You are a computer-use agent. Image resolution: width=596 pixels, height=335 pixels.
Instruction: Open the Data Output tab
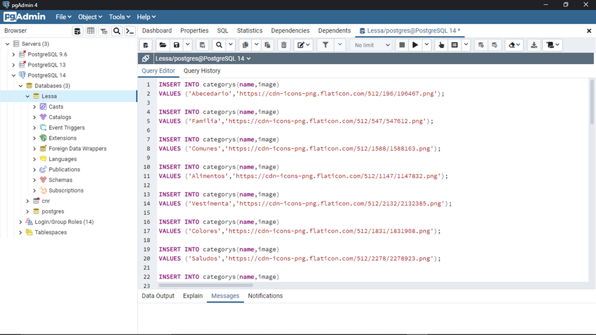[x=158, y=296]
